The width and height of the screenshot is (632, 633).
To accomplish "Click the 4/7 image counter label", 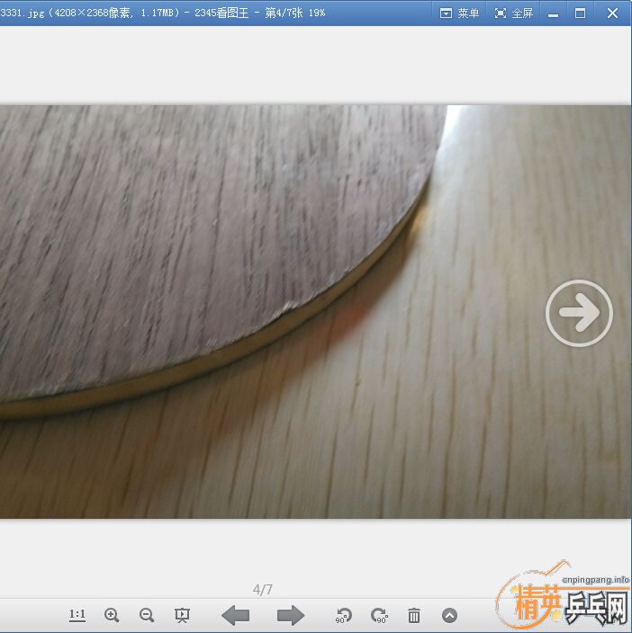I will coord(262,590).
